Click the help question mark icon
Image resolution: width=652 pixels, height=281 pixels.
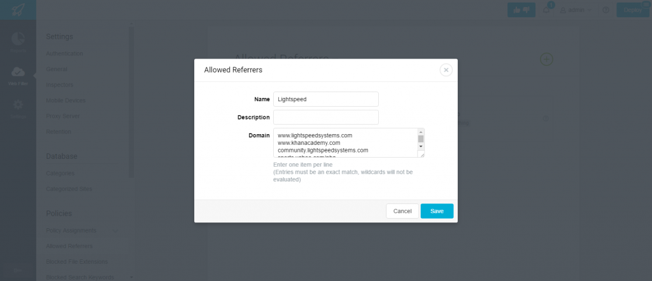coord(606,10)
